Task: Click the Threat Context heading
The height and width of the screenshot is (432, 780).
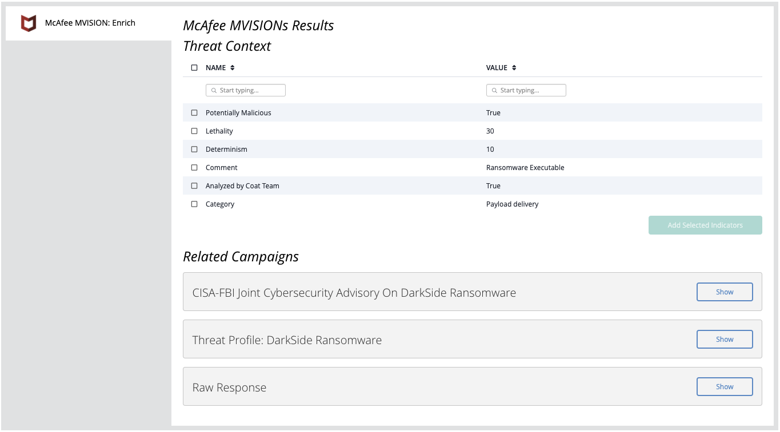Action: coord(227,46)
